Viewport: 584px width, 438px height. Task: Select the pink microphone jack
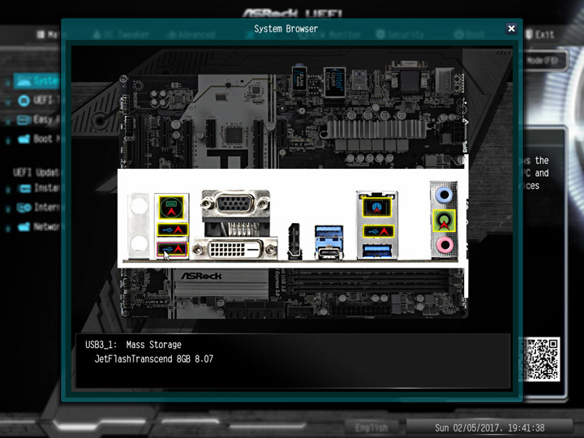pos(444,245)
